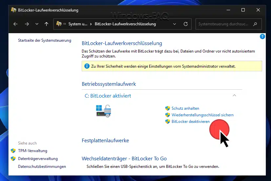This screenshot has width=271, height=181.
Task: Click the search magnifier icon
Action: pyautogui.click(x=255, y=24)
